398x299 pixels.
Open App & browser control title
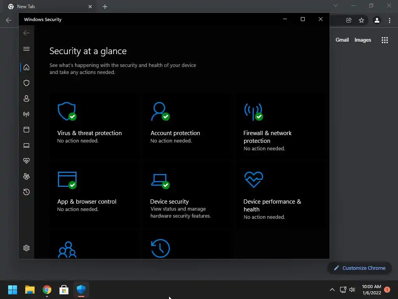pyautogui.click(x=87, y=201)
